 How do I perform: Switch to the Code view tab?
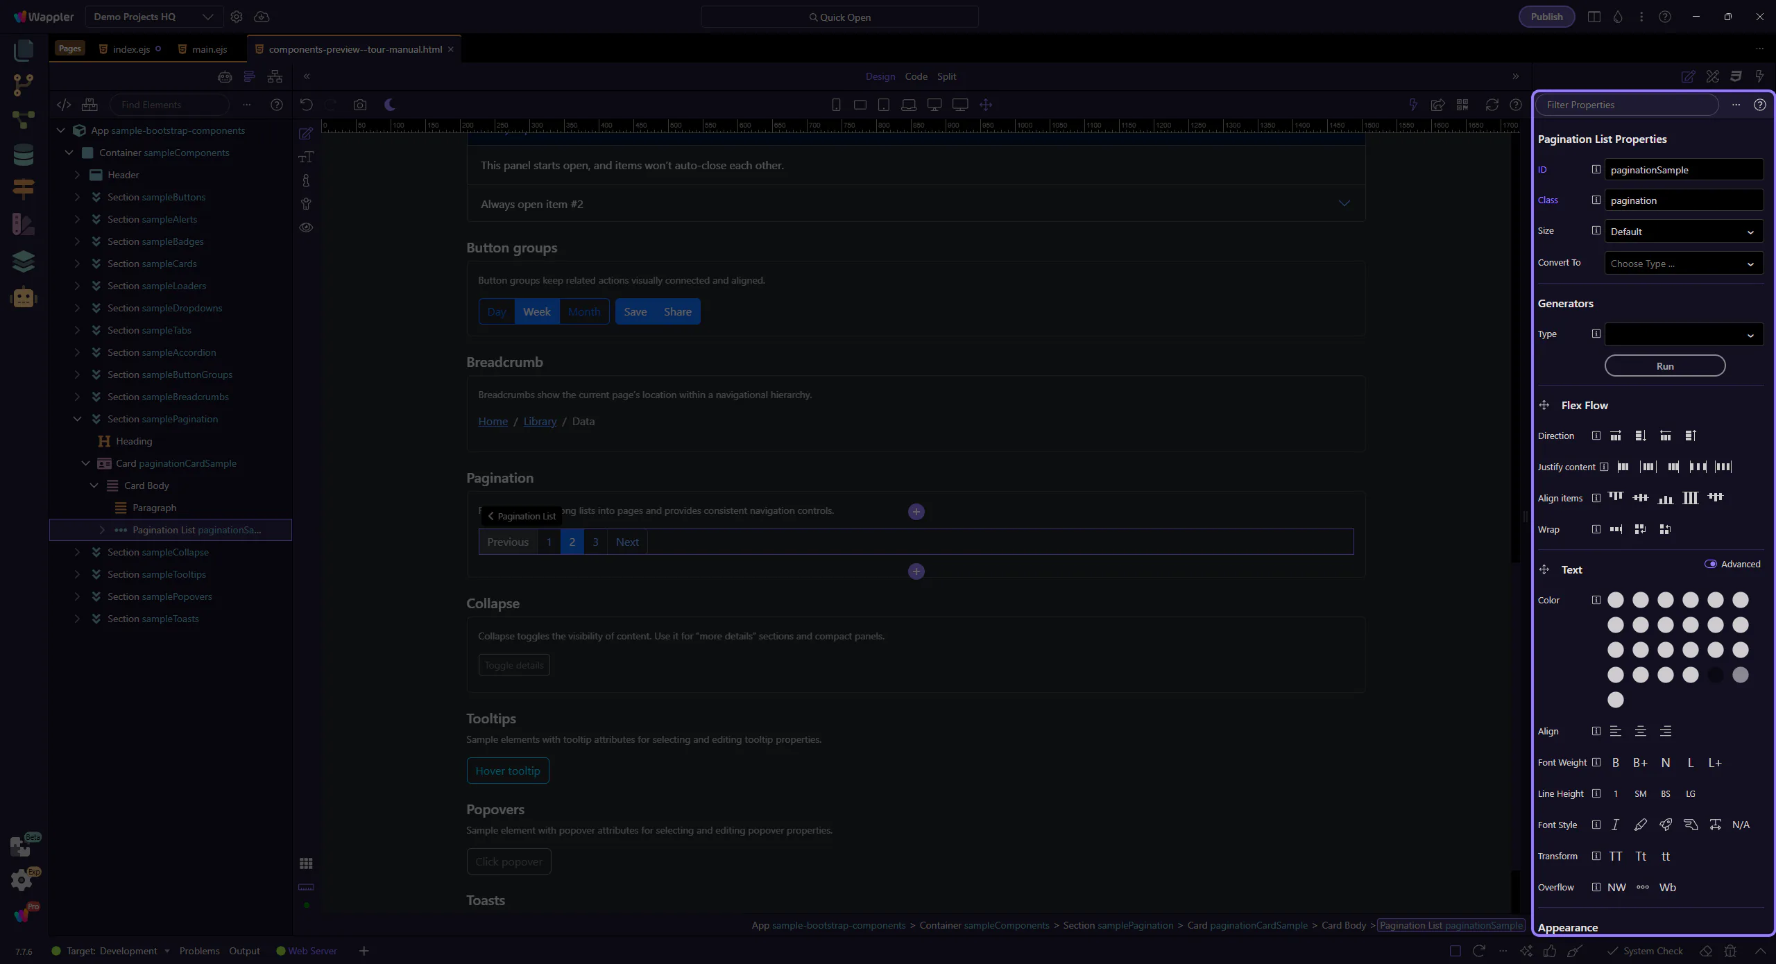click(x=916, y=76)
